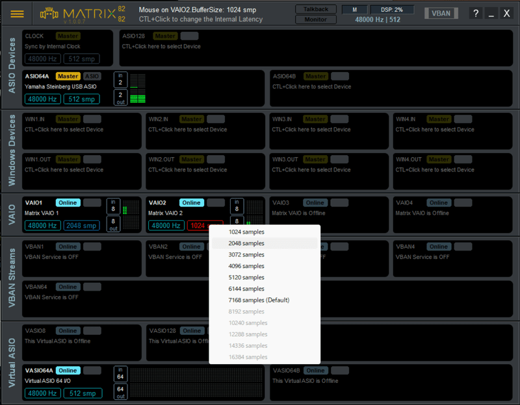Click the DSP: 2% indicator

coord(392,10)
